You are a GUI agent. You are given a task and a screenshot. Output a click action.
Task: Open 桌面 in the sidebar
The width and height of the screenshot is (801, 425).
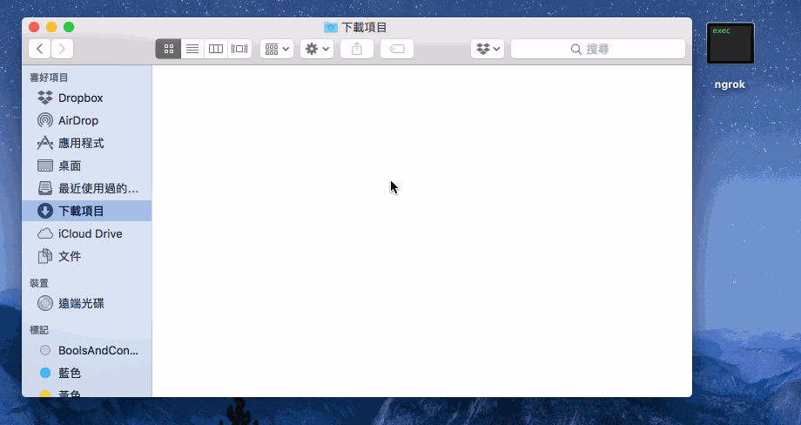click(87, 165)
